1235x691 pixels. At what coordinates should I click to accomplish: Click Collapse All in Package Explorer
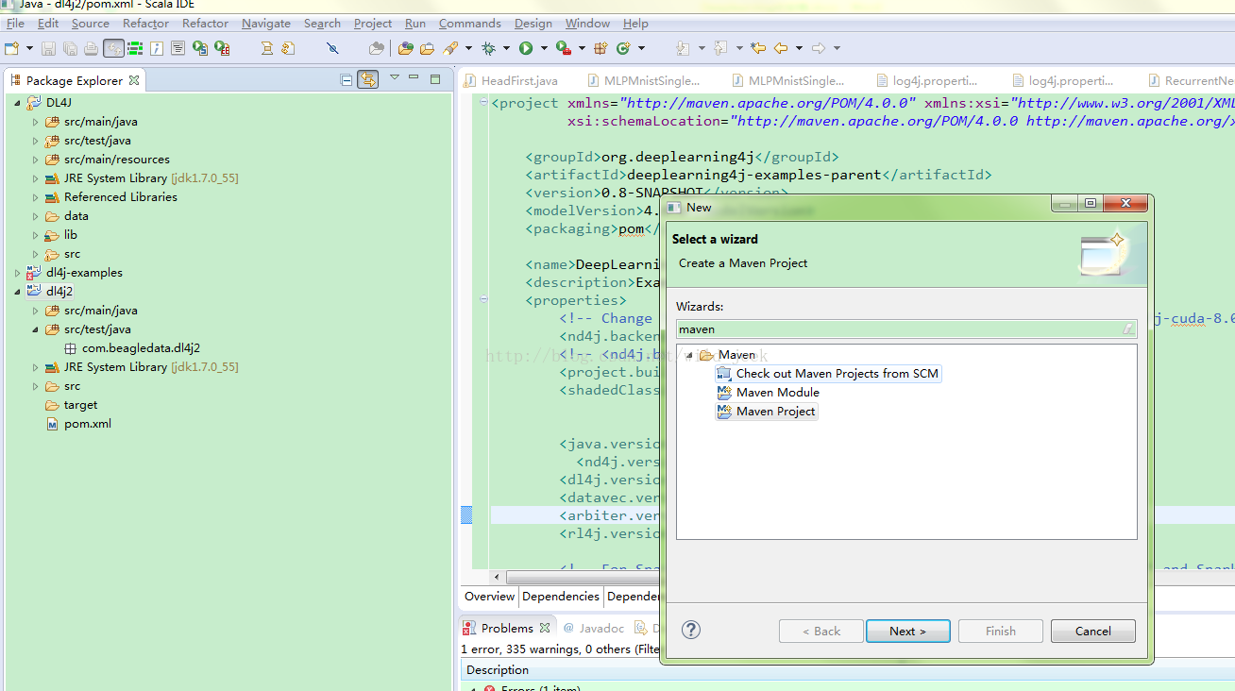pos(347,80)
